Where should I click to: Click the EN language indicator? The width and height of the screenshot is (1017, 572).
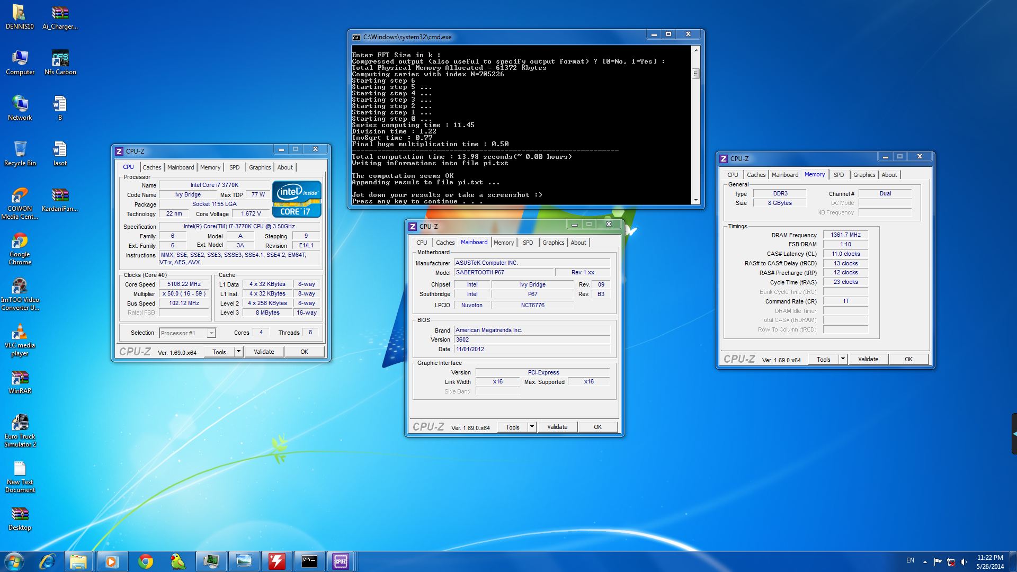click(910, 560)
